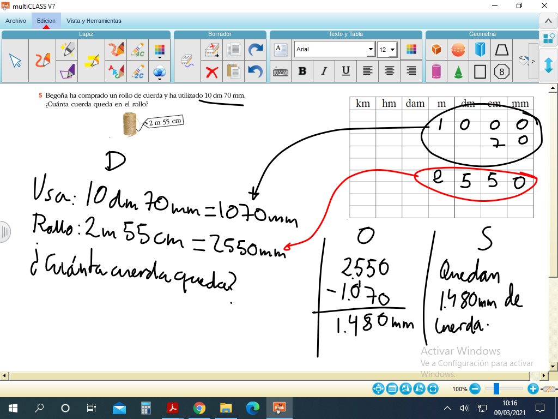Open the Vista y Herramientas tab
The image size is (558, 419).
(94, 21)
